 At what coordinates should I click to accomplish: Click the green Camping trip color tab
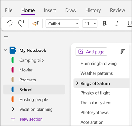click(x=12, y=60)
